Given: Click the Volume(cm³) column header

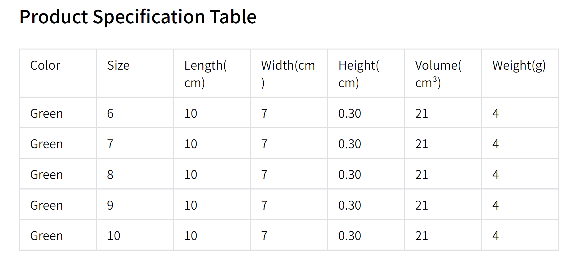Looking at the screenshot, I should click(438, 74).
